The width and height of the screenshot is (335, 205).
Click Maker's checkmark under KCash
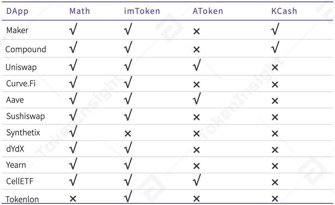[275, 29]
